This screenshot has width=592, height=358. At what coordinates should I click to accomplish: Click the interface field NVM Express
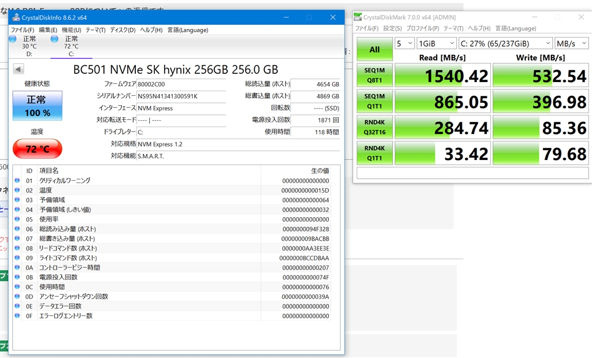tap(181, 109)
